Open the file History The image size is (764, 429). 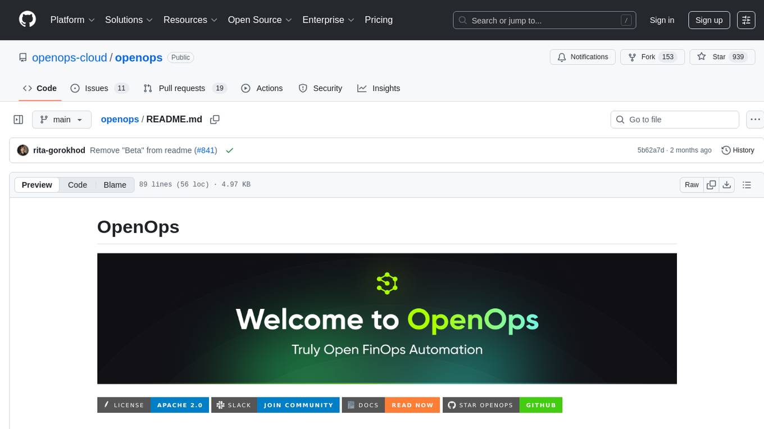tap(738, 150)
